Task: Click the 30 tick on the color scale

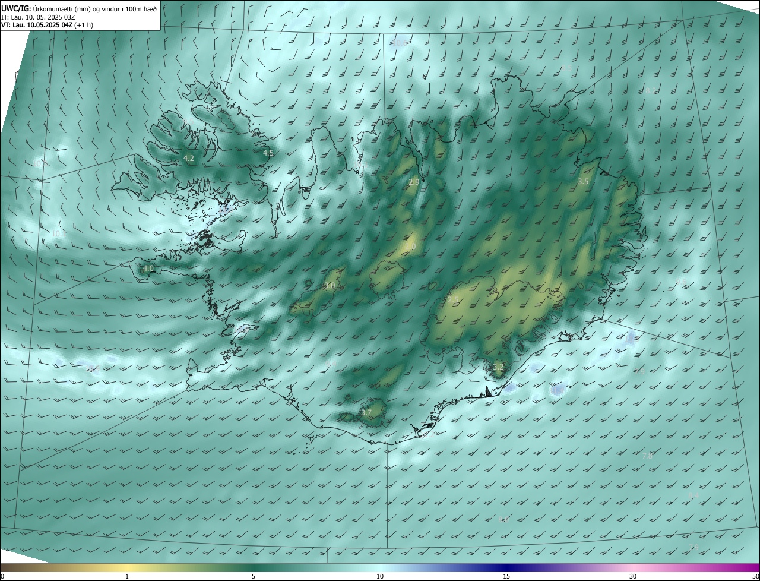Action: pyautogui.click(x=633, y=576)
